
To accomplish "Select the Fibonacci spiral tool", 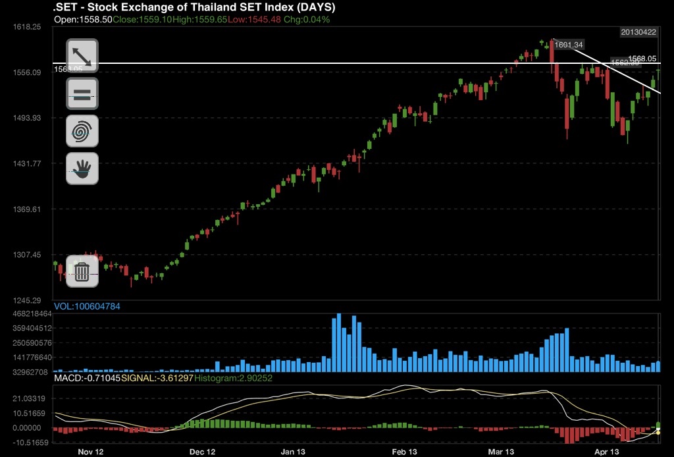I will pyautogui.click(x=82, y=131).
